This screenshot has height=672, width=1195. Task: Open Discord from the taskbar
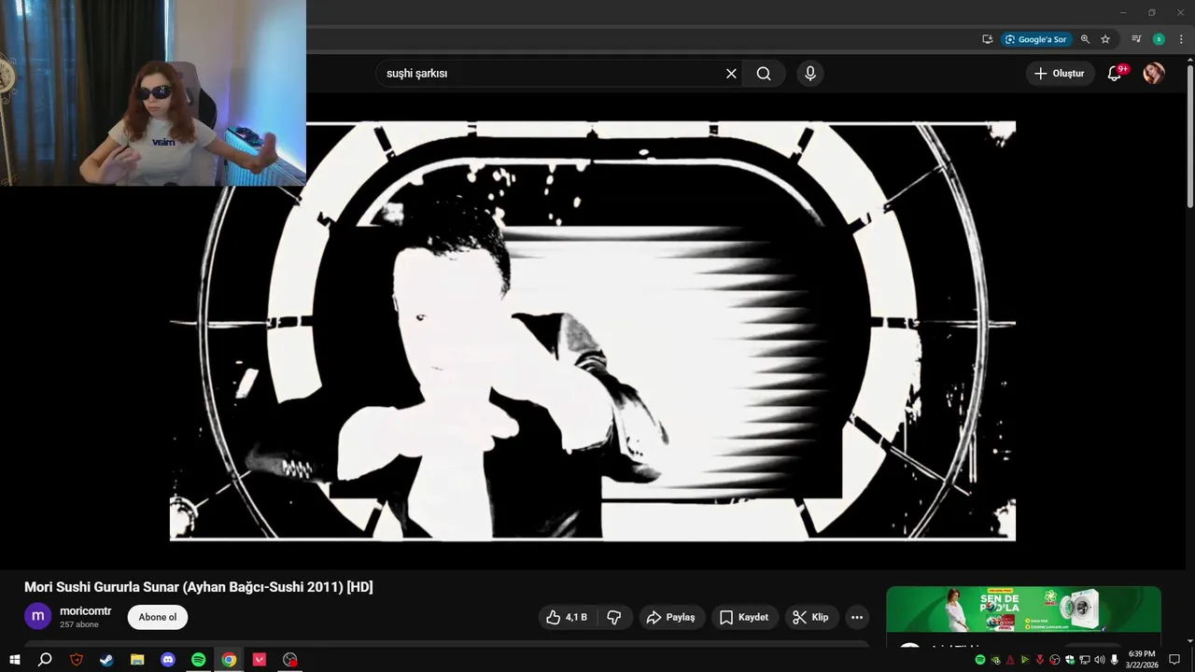pos(168,660)
